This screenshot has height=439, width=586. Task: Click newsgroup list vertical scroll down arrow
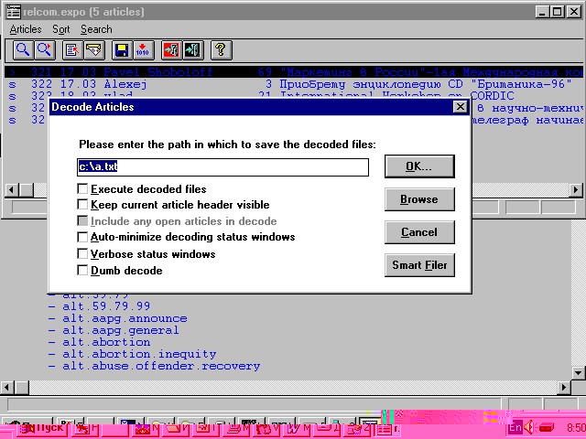coord(578,372)
